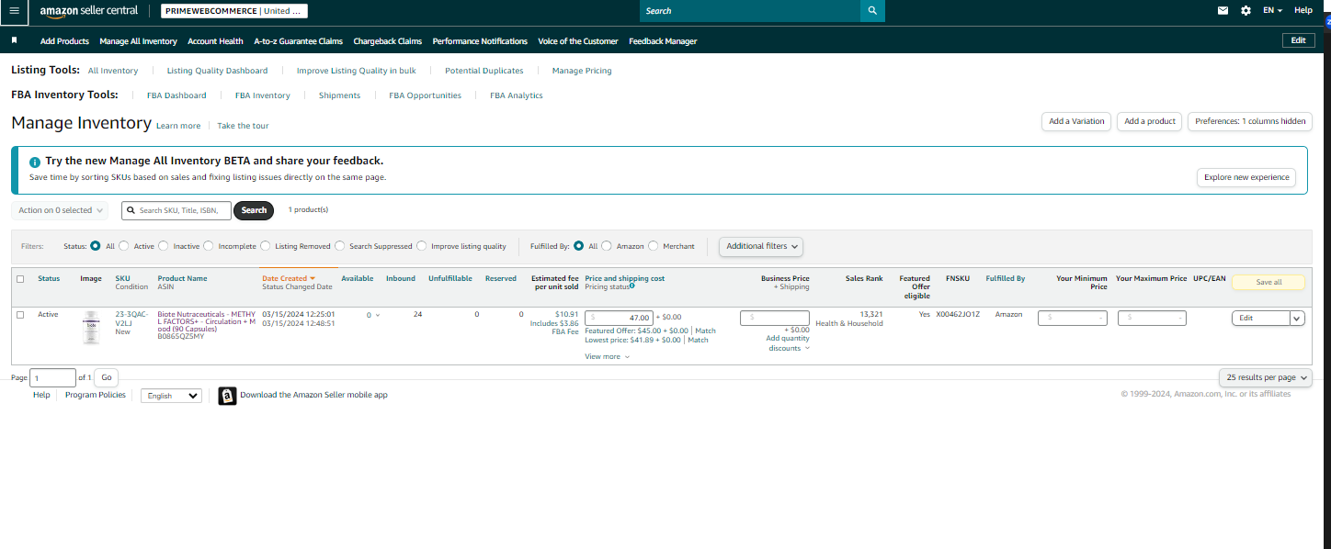1331x549 pixels.
Task: Open the messages envelope icon
Action: 1223,10
